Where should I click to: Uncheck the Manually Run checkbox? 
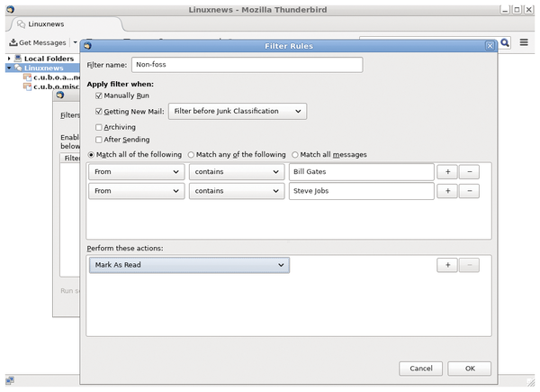99,95
